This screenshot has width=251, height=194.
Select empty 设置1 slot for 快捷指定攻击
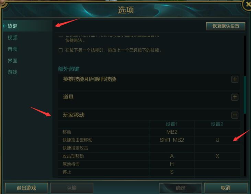172,148
